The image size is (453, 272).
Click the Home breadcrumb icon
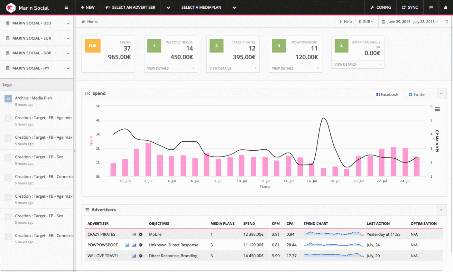point(83,21)
